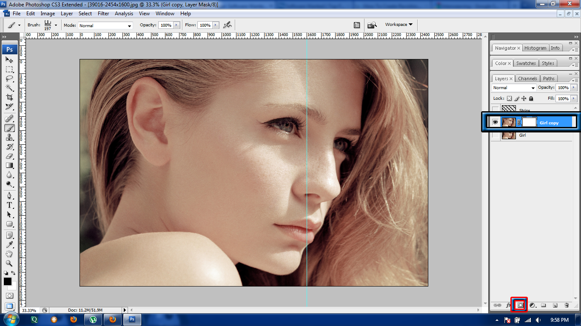The height and width of the screenshot is (326, 581).
Task: Select the Eyedropper tool
Action: tap(9, 244)
